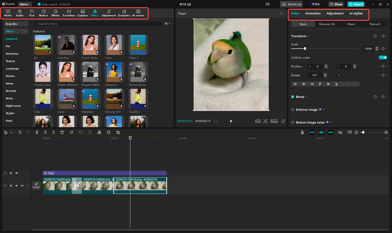Open the AI avatars panel
The height and width of the screenshot is (233, 392).
138,13
